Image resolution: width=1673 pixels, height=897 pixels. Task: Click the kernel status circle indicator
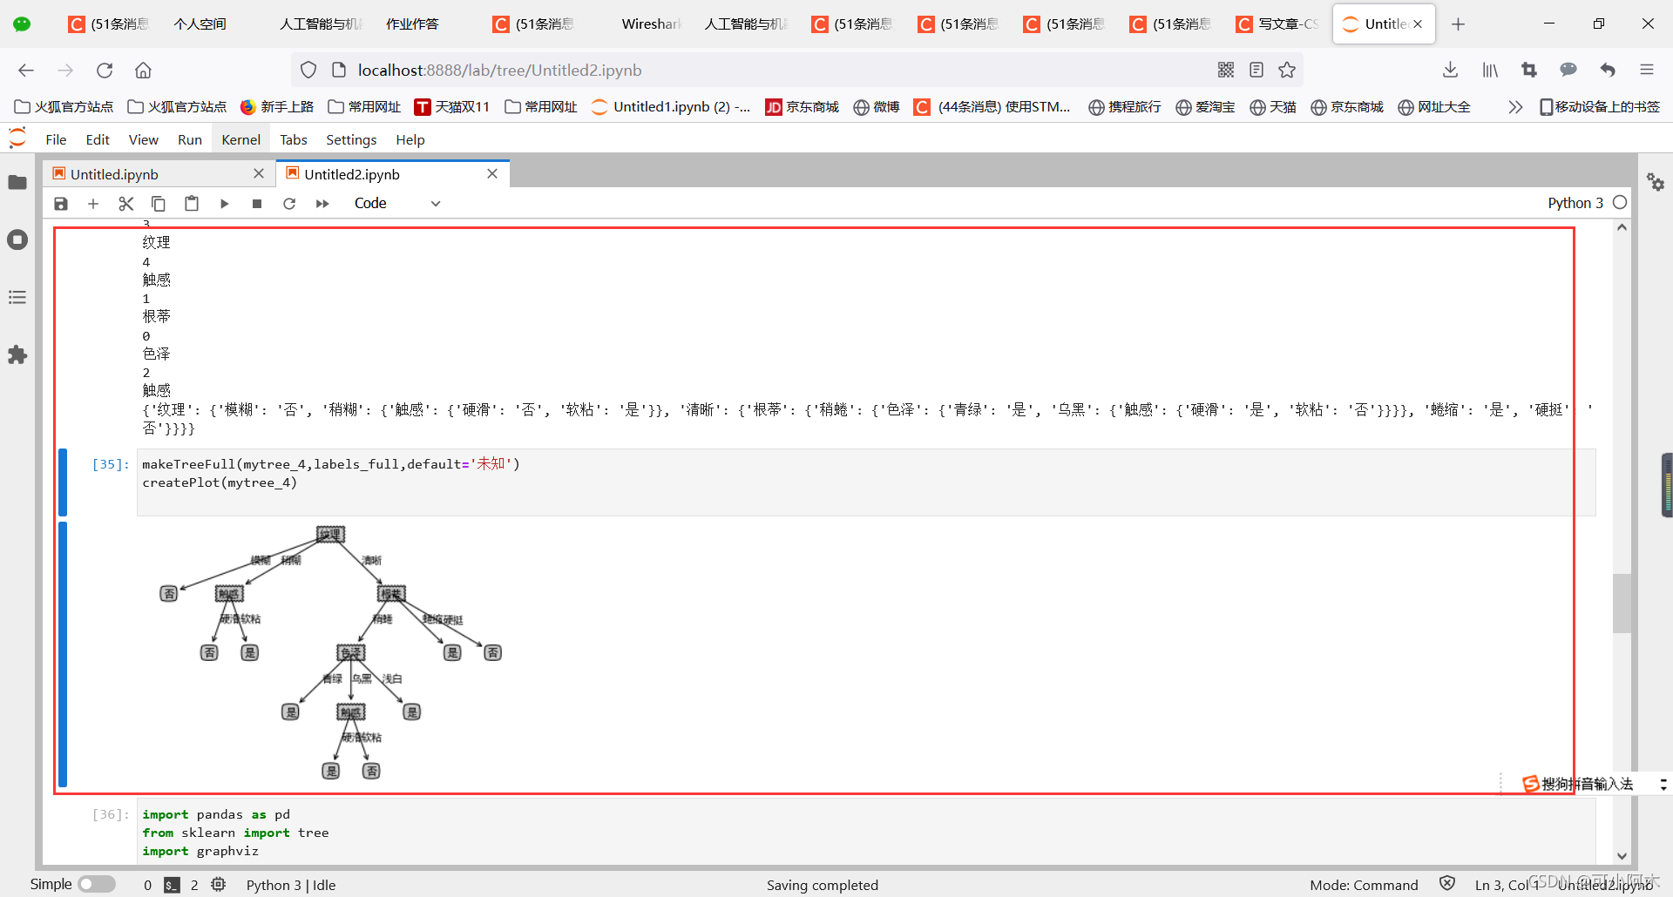click(x=1620, y=202)
